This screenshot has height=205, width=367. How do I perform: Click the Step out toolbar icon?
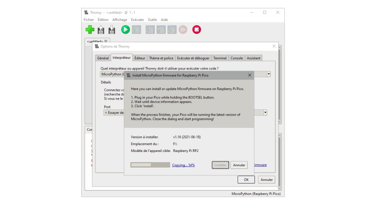tap(172, 30)
